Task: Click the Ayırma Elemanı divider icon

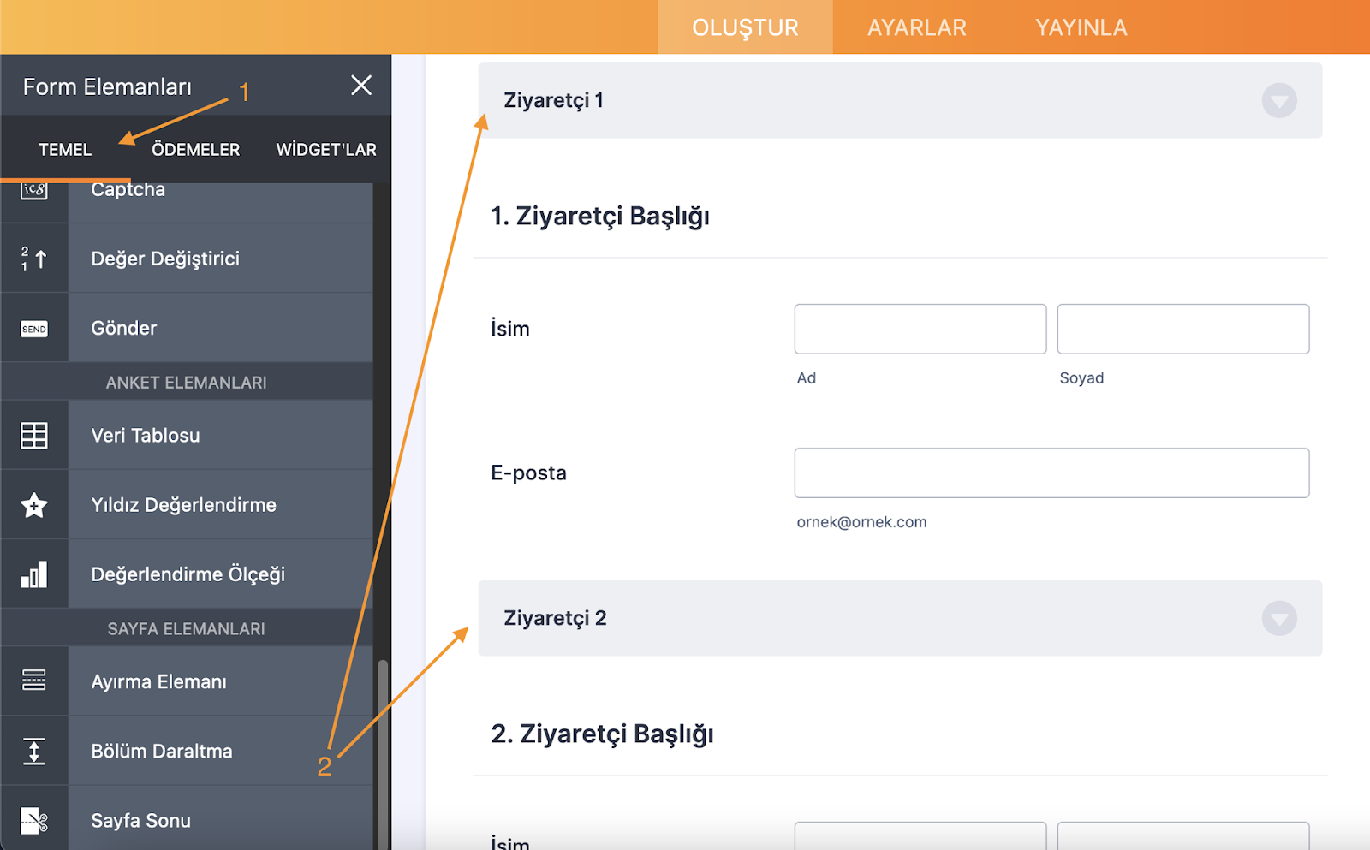Action: click(x=34, y=681)
